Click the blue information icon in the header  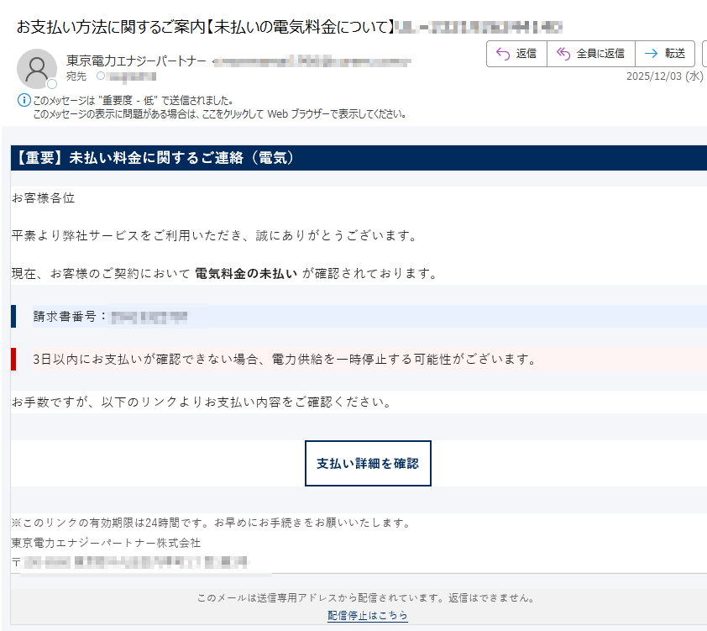(24, 101)
